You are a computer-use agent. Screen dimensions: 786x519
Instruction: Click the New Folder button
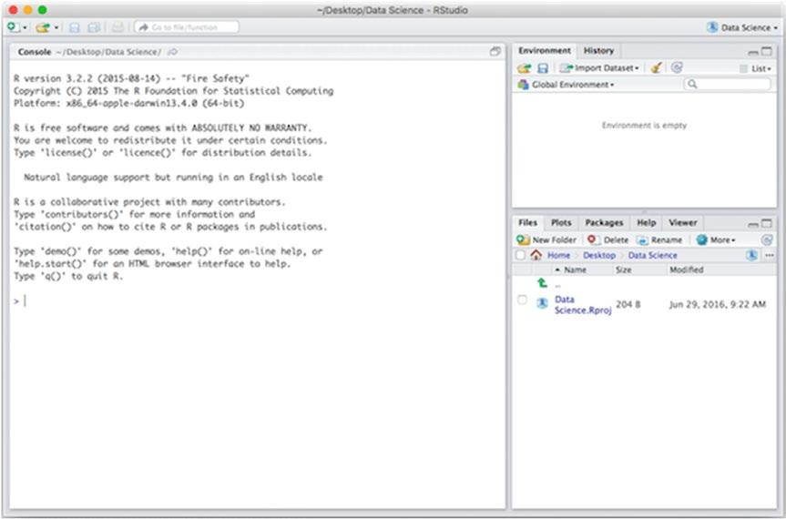click(546, 240)
